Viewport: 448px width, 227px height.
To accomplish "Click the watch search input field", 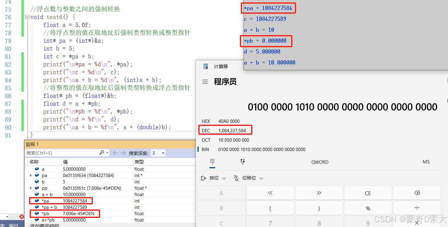I will [x=62, y=153].
